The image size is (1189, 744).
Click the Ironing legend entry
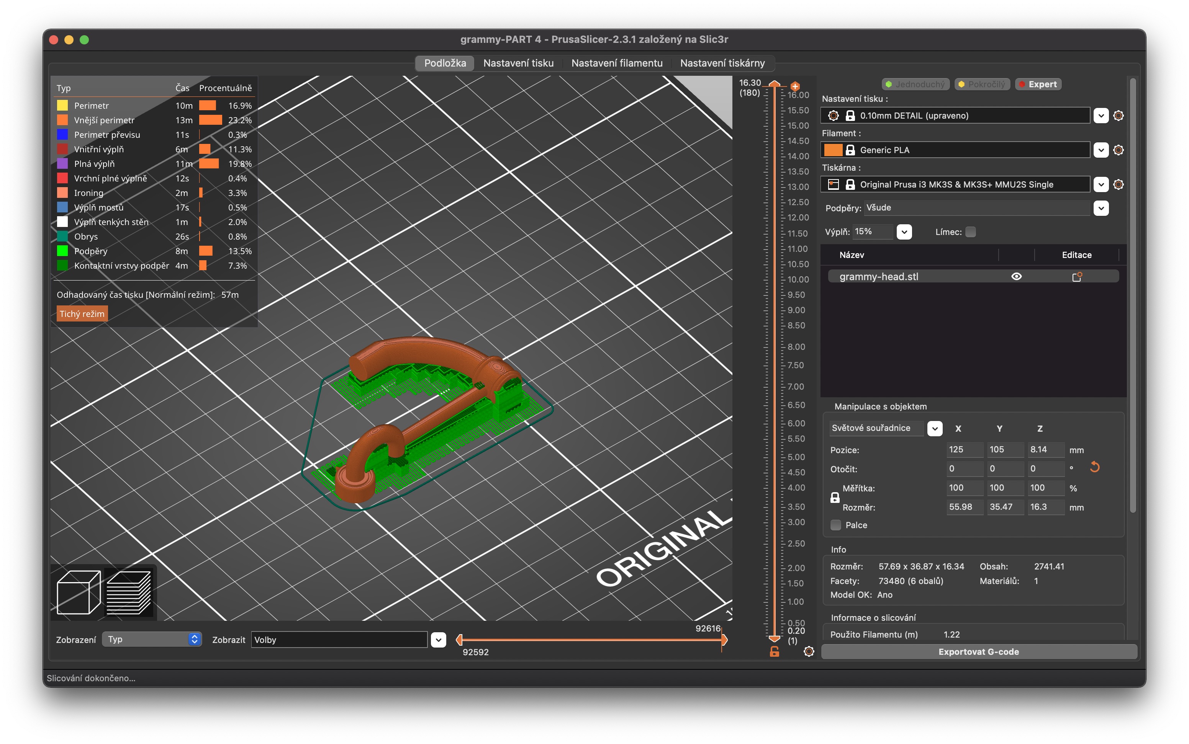[154, 193]
